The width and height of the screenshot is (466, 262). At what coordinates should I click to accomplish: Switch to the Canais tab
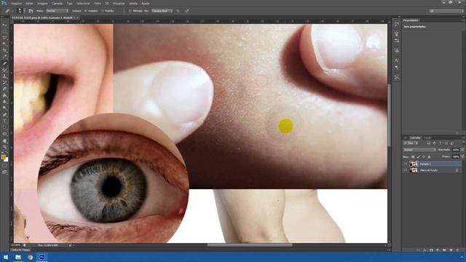tap(427, 138)
